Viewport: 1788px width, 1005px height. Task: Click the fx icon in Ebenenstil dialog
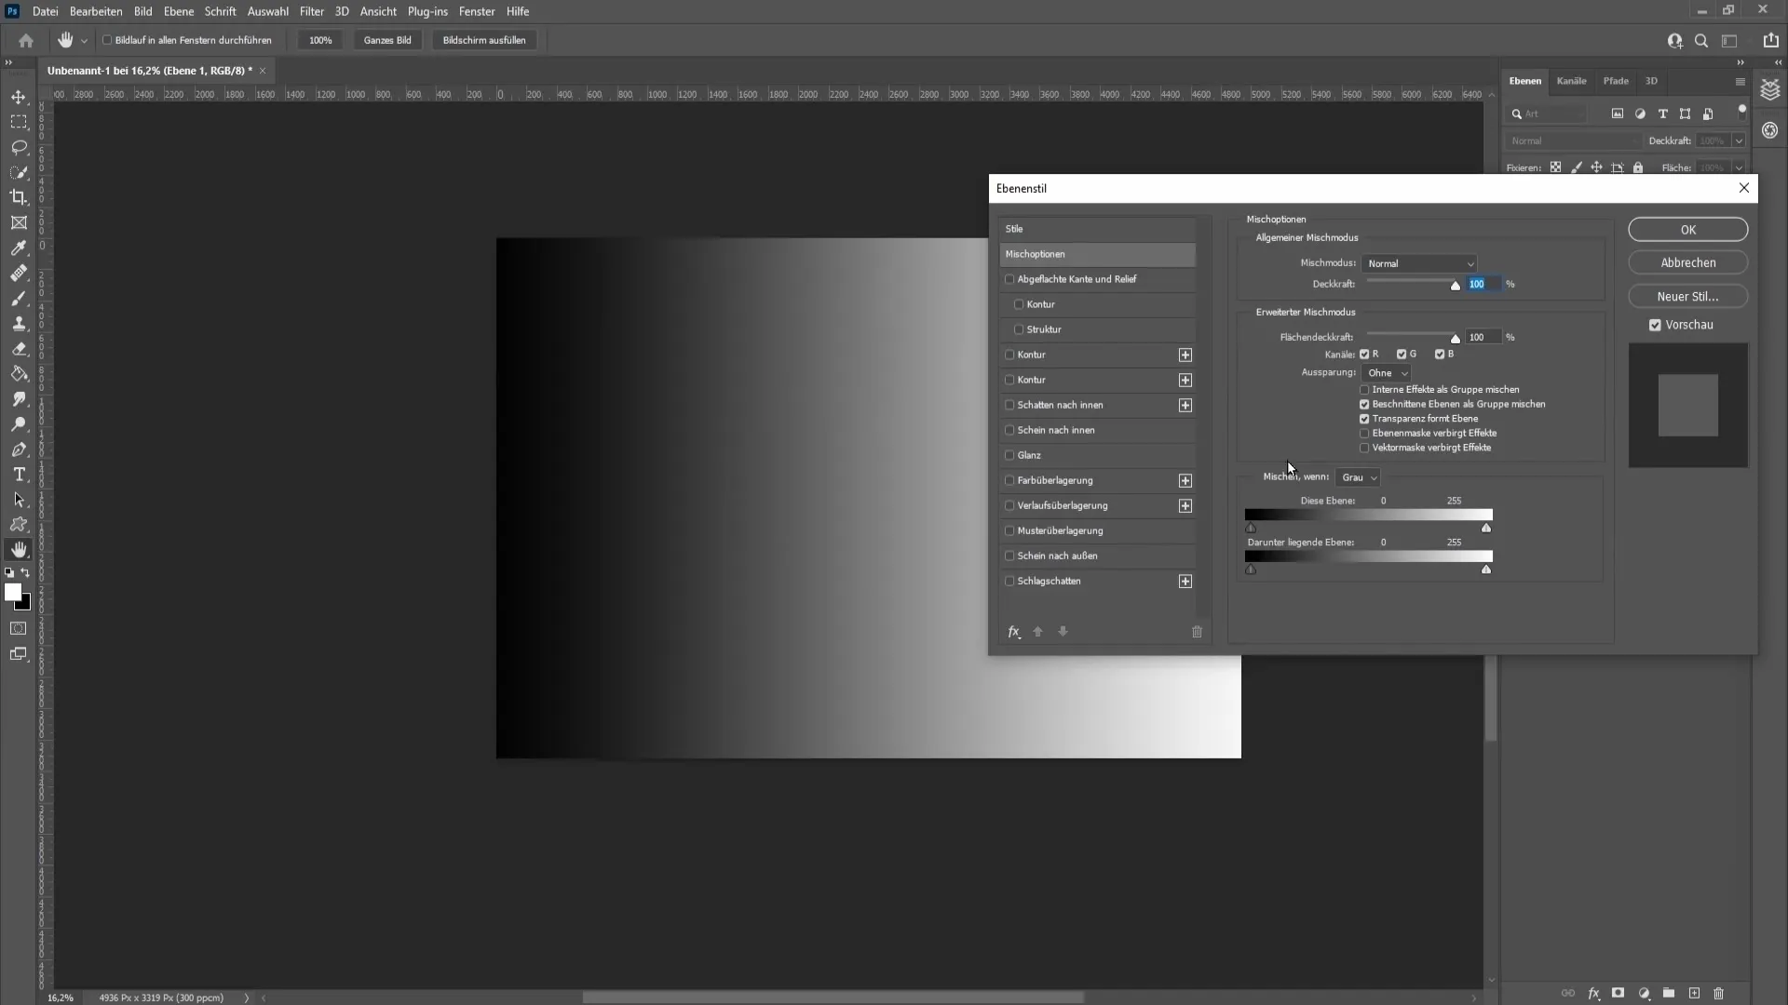click(1014, 632)
